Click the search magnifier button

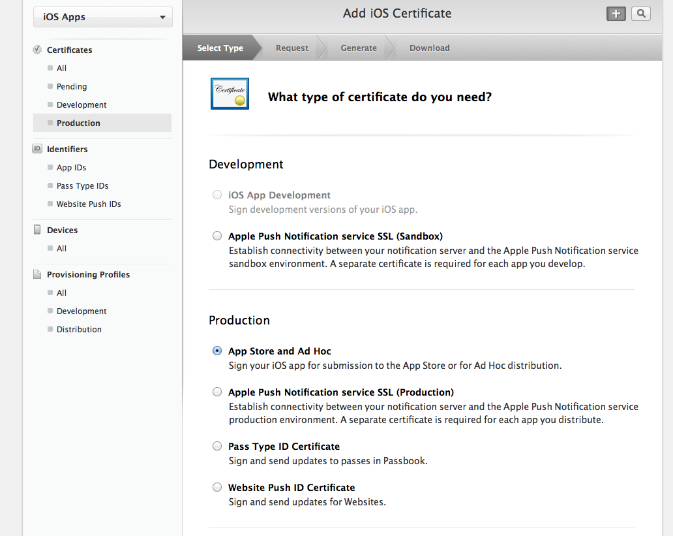pyautogui.click(x=641, y=14)
